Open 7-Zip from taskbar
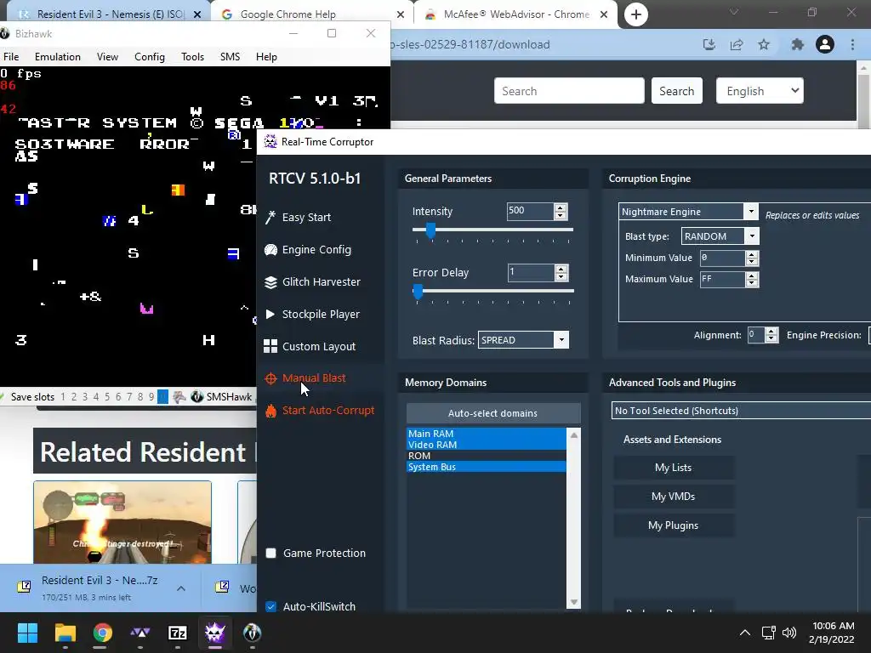 point(177,633)
